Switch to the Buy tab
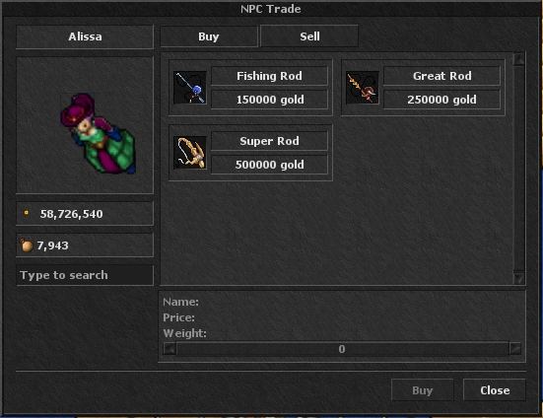The width and height of the screenshot is (543, 418). (209, 36)
